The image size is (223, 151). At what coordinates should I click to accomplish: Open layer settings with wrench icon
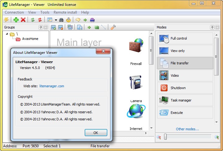113,27
